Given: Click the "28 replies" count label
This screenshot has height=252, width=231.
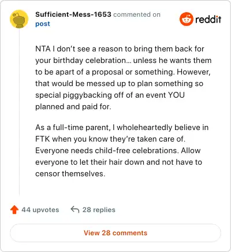Looking at the screenshot, I should [x=99, y=210].
